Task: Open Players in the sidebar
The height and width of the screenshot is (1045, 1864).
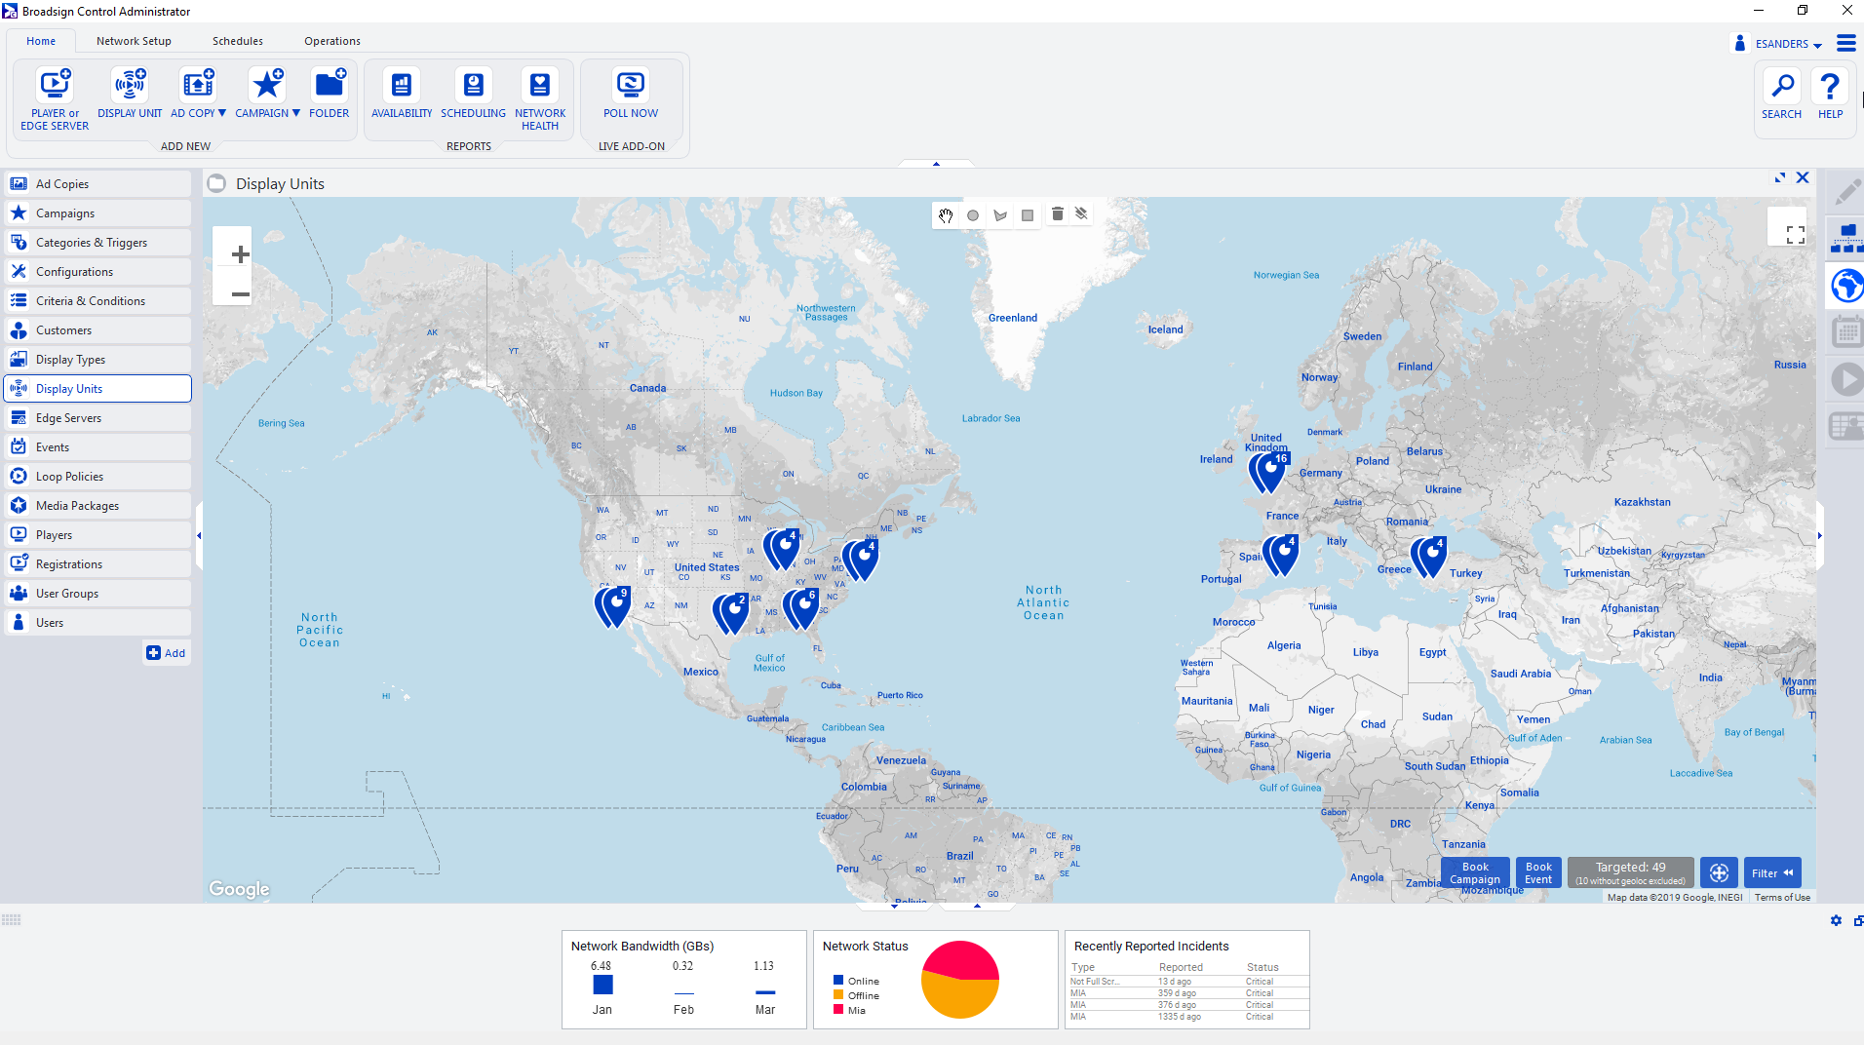Action: point(97,534)
